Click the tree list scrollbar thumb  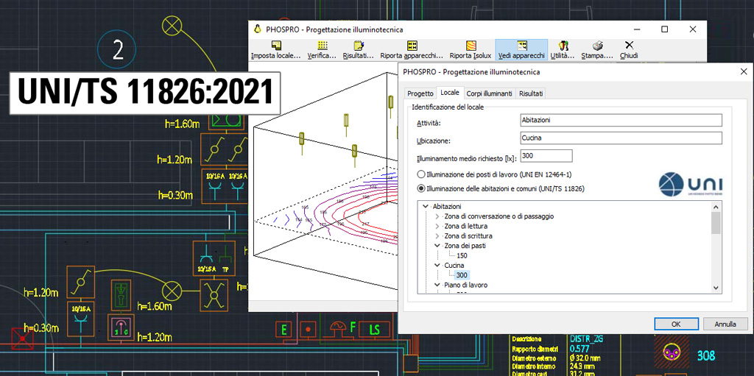coord(716,223)
